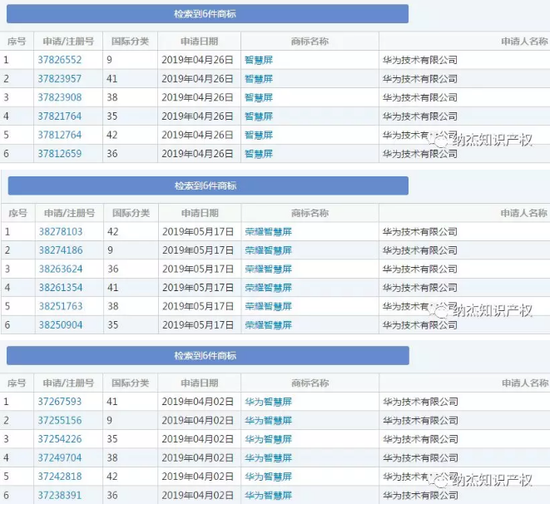Click 商标名称 header in second table
The height and width of the screenshot is (509, 550).
pyautogui.click(x=310, y=213)
